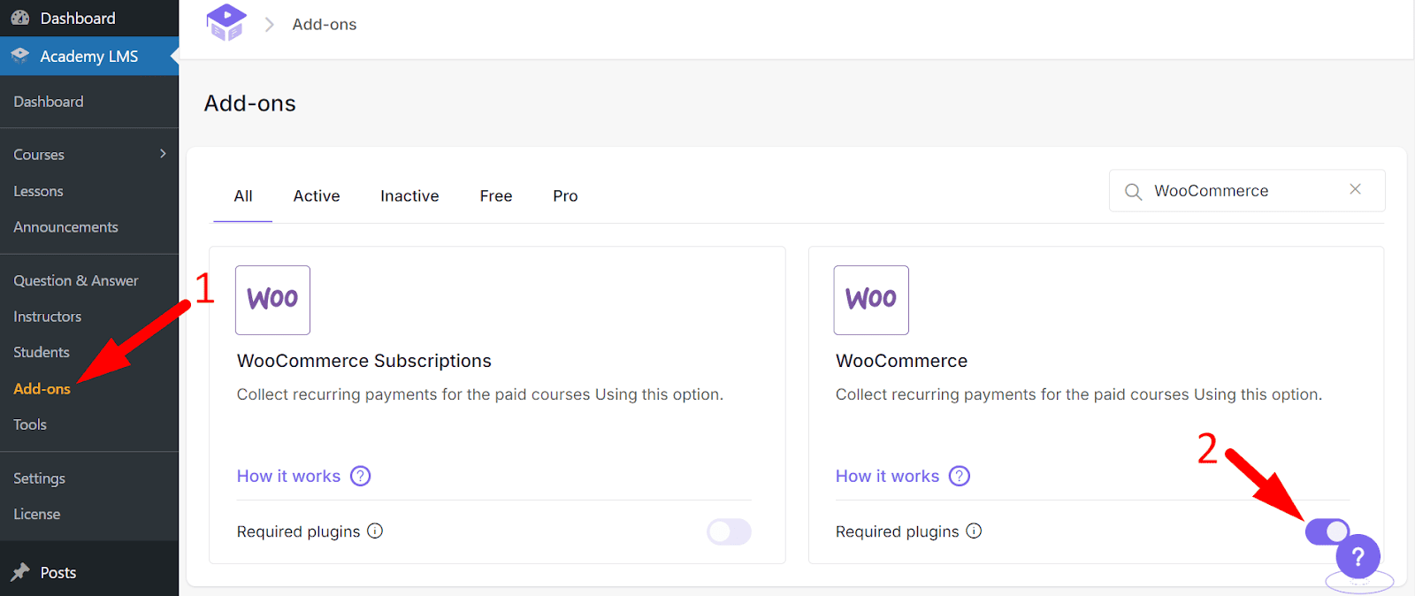Open the License page
This screenshot has width=1415, height=596.
[x=36, y=514]
